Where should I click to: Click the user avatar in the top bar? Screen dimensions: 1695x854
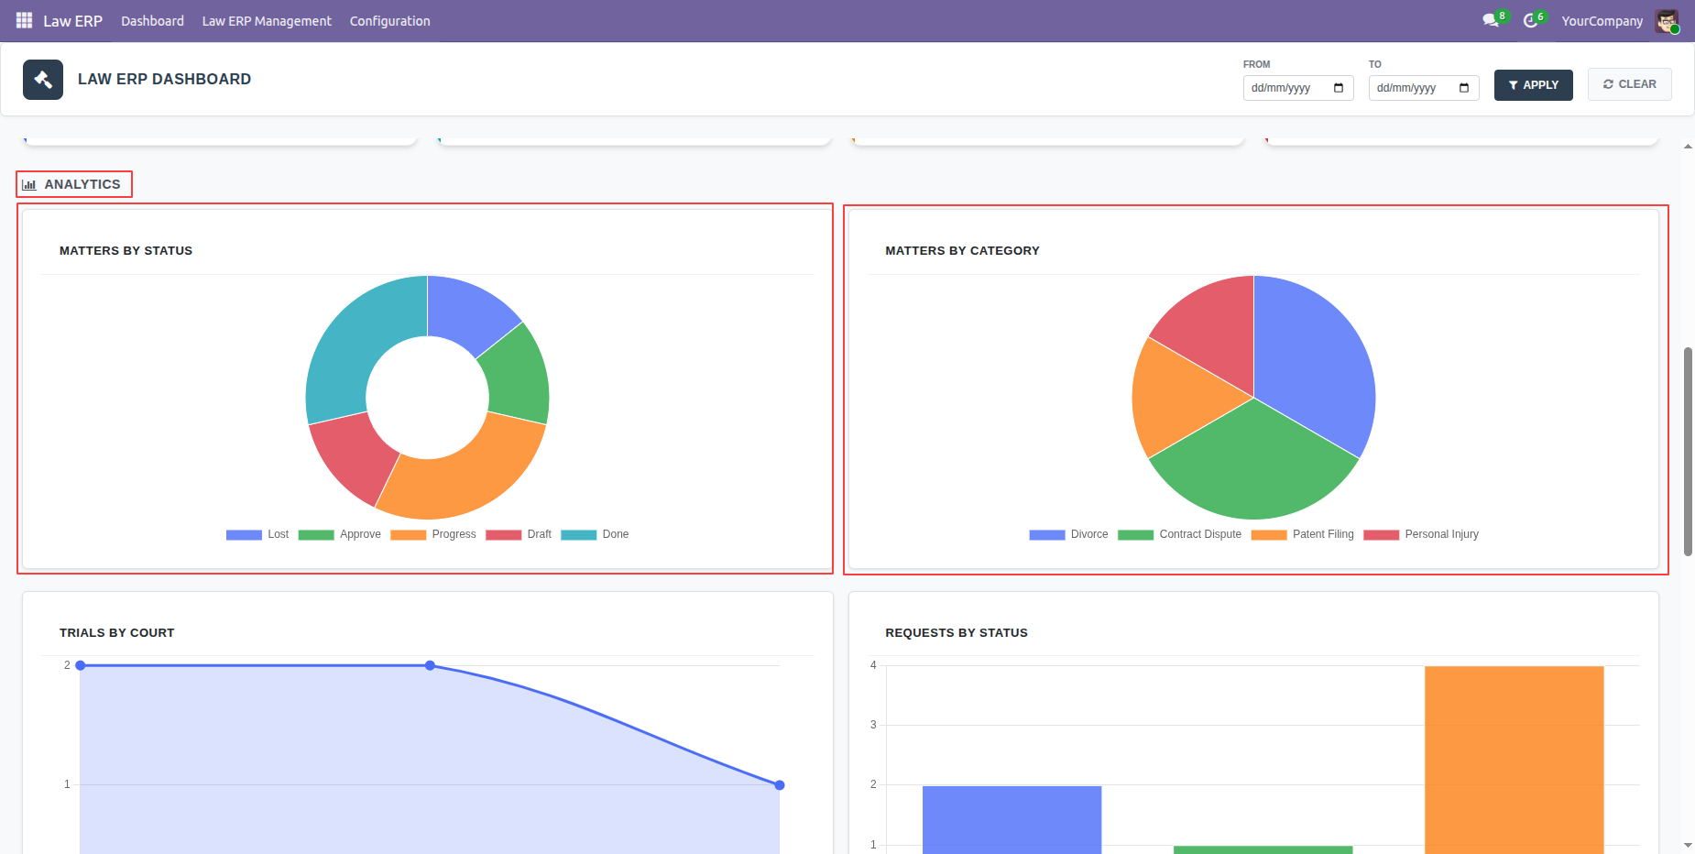tap(1667, 20)
